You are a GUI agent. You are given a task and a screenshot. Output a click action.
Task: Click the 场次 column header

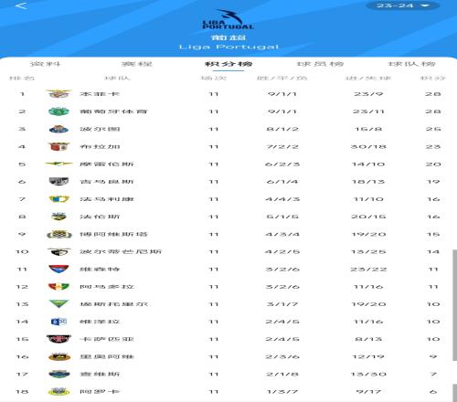214,78
